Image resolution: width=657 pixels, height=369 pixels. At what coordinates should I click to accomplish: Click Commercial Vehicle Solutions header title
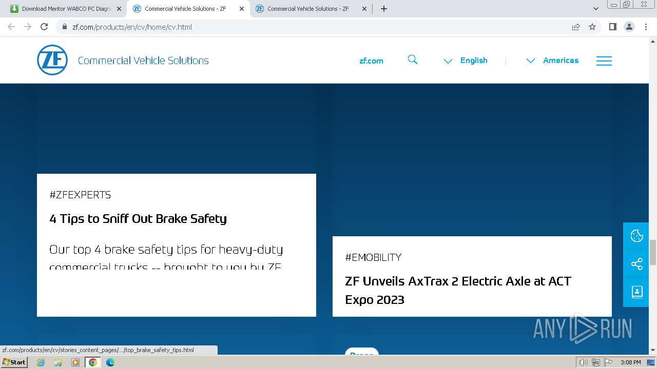pyautogui.click(x=143, y=60)
